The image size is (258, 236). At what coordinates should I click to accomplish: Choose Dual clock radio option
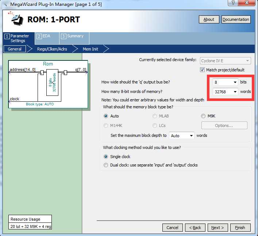[x=106, y=165]
